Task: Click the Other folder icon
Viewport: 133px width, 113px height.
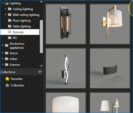Action: pos(7,59)
